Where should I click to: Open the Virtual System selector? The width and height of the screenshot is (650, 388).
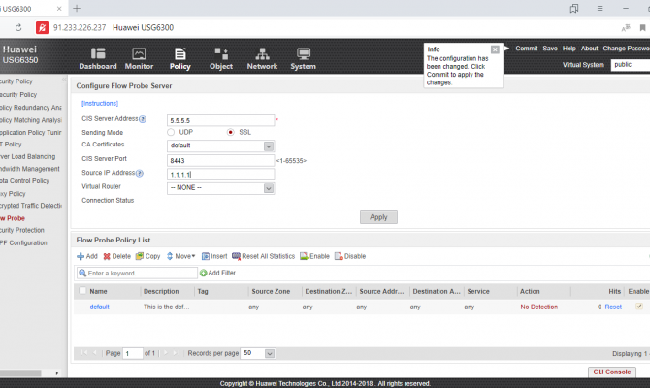631,65
